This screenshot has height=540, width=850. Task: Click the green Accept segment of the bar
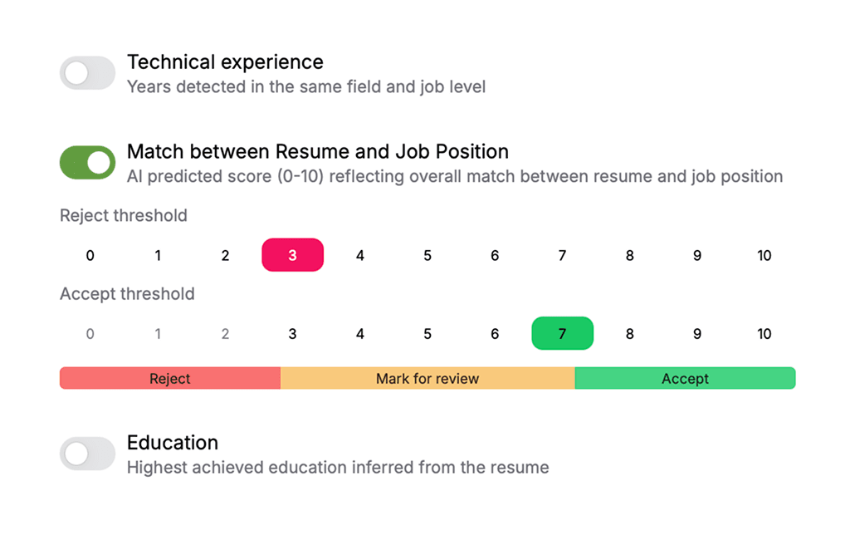coord(685,378)
